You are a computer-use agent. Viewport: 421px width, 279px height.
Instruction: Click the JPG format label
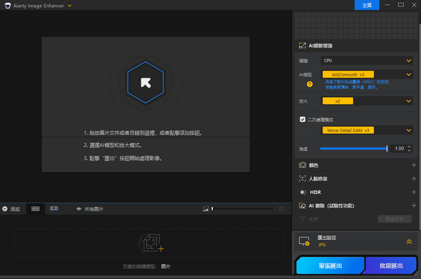(322, 245)
